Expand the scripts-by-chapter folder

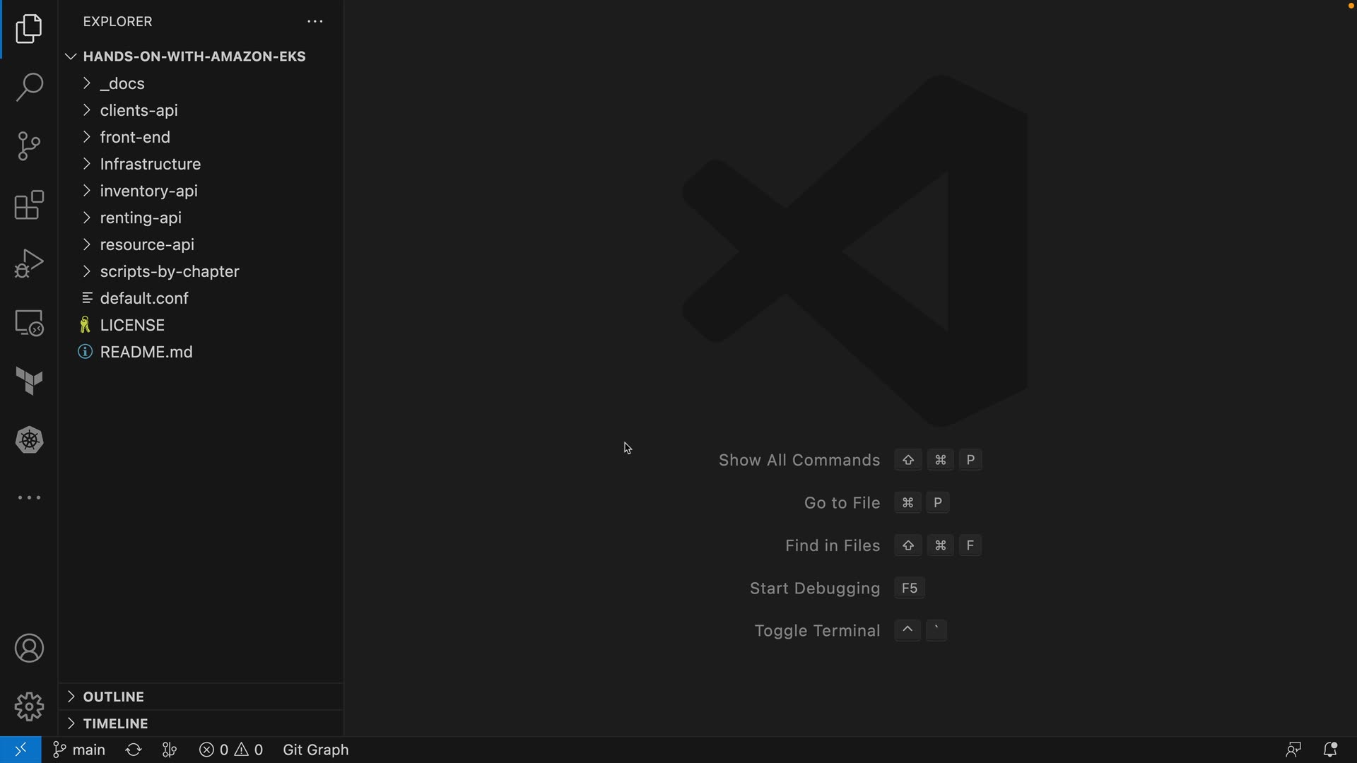[x=169, y=271]
